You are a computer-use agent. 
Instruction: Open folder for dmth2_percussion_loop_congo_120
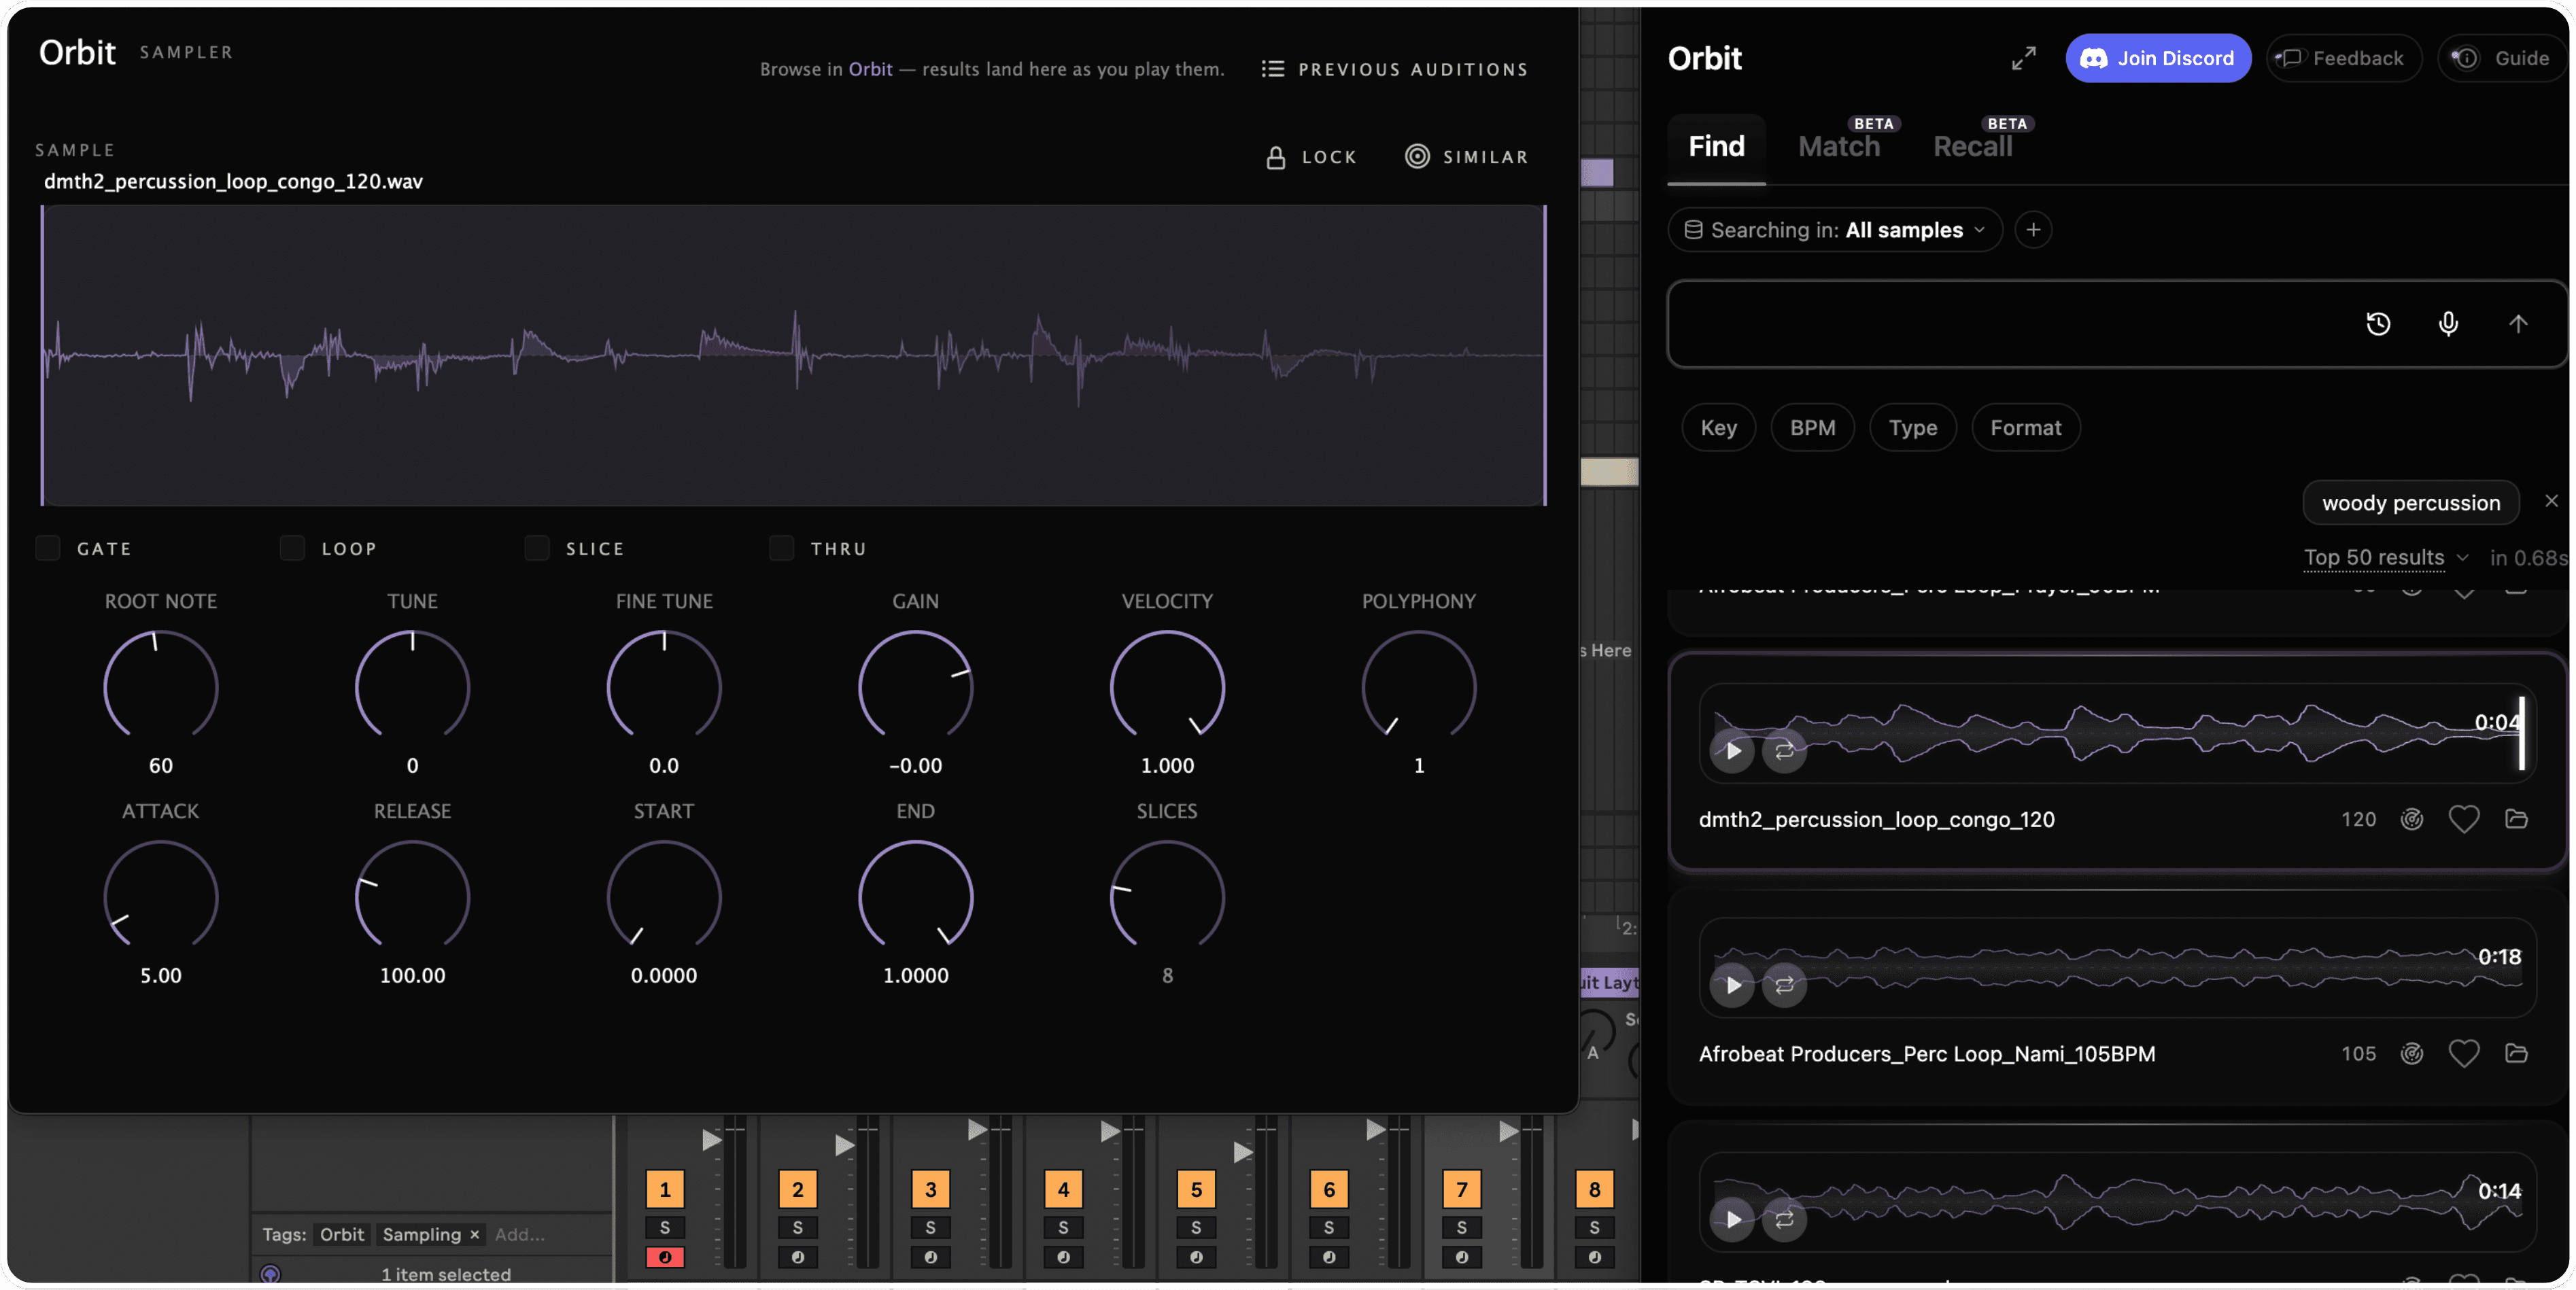[x=2516, y=819]
